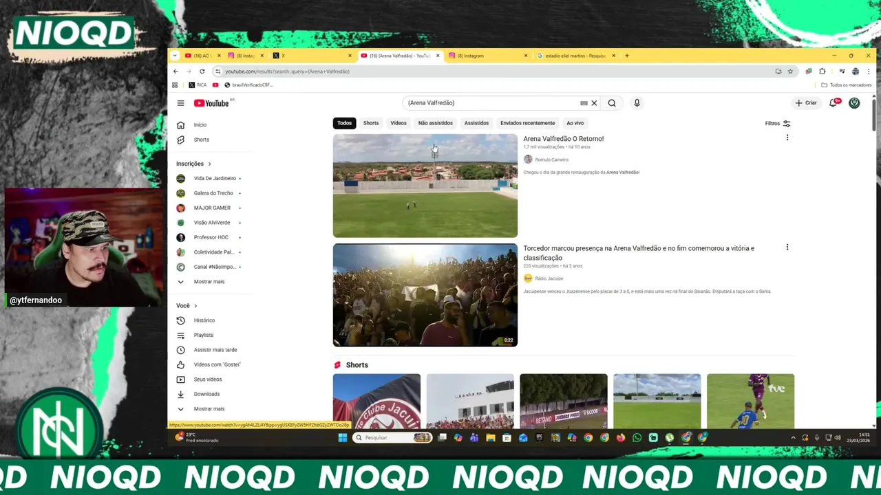Expand Você section chevron
This screenshot has height=495, width=881.
[x=195, y=305]
